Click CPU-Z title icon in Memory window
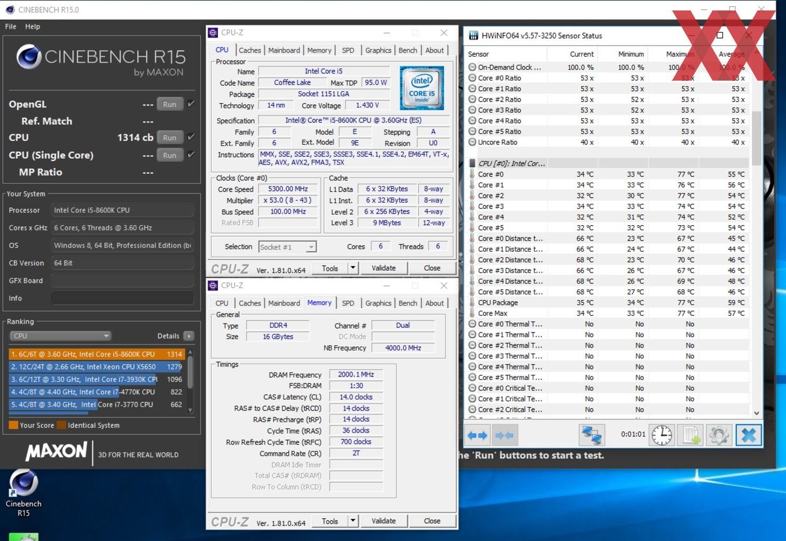This screenshot has width=786, height=541. pyautogui.click(x=213, y=286)
